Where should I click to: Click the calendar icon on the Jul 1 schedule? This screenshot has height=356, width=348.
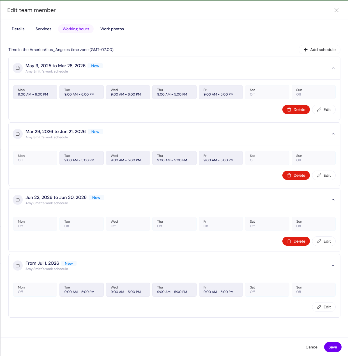[x=17, y=265]
